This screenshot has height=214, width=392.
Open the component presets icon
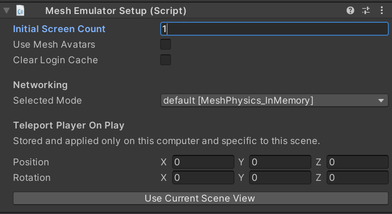click(x=366, y=10)
